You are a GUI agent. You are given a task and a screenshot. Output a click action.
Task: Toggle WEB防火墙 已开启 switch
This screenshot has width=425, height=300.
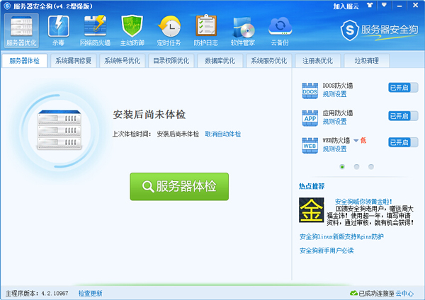[403, 142]
